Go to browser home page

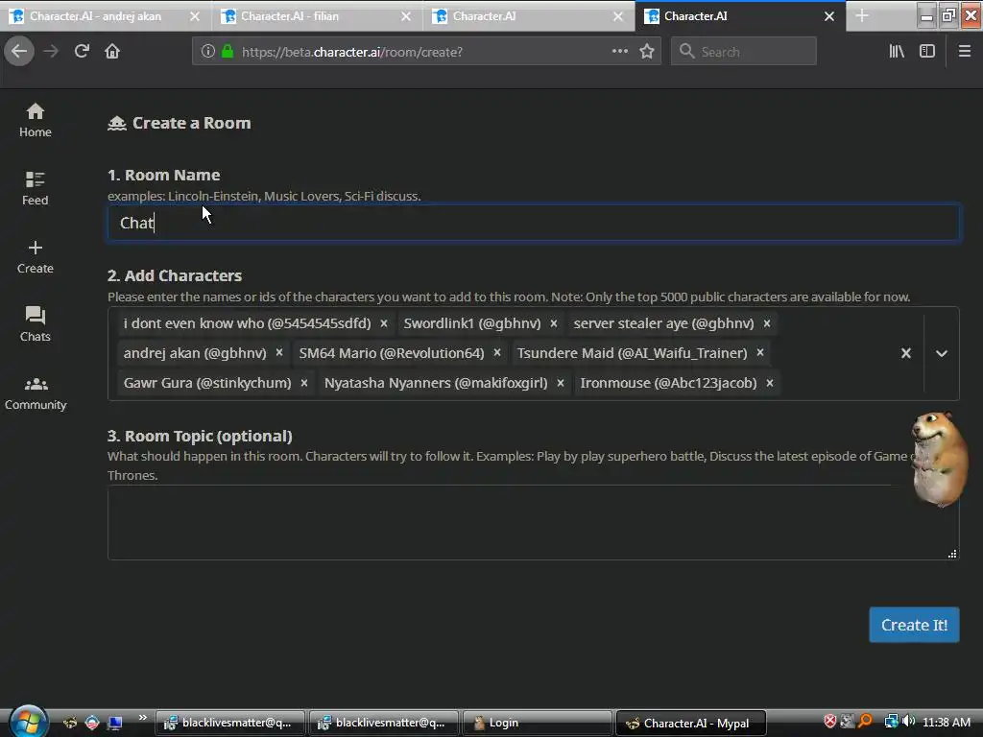pyautogui.click(x=112, y=51)
